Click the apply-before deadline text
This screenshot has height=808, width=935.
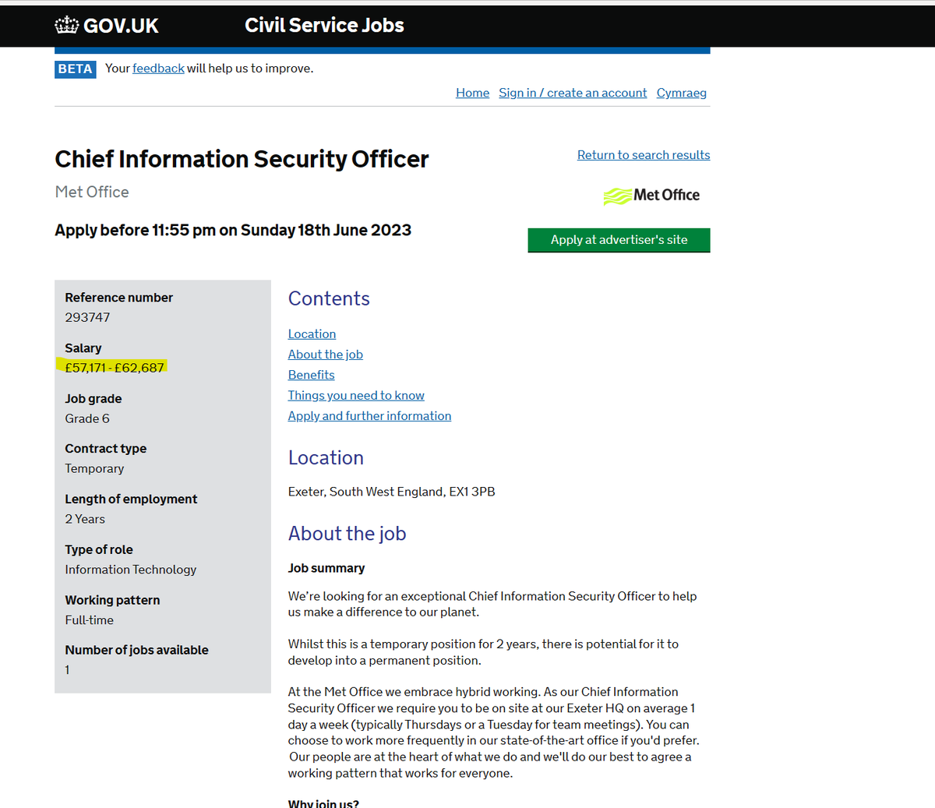[233, 231]
